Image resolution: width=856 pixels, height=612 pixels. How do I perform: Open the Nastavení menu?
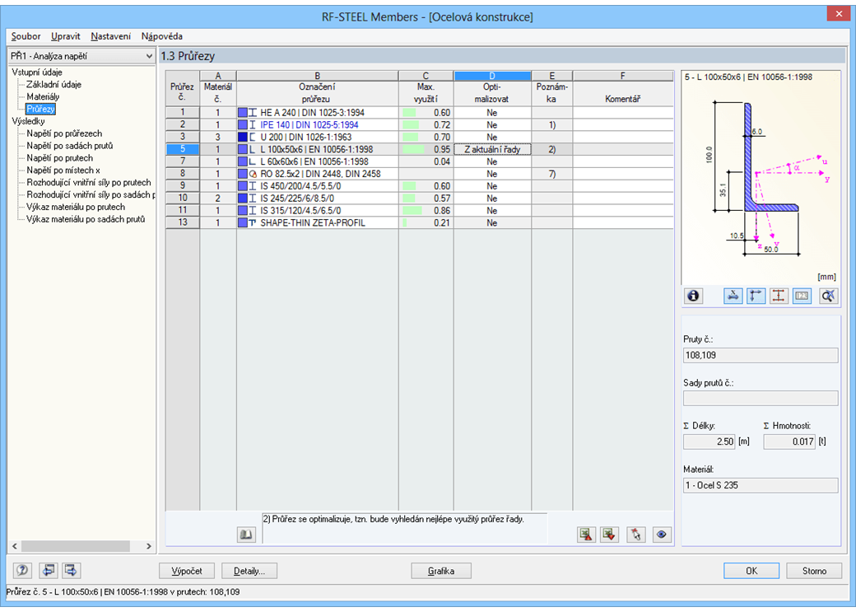point(111,36)
